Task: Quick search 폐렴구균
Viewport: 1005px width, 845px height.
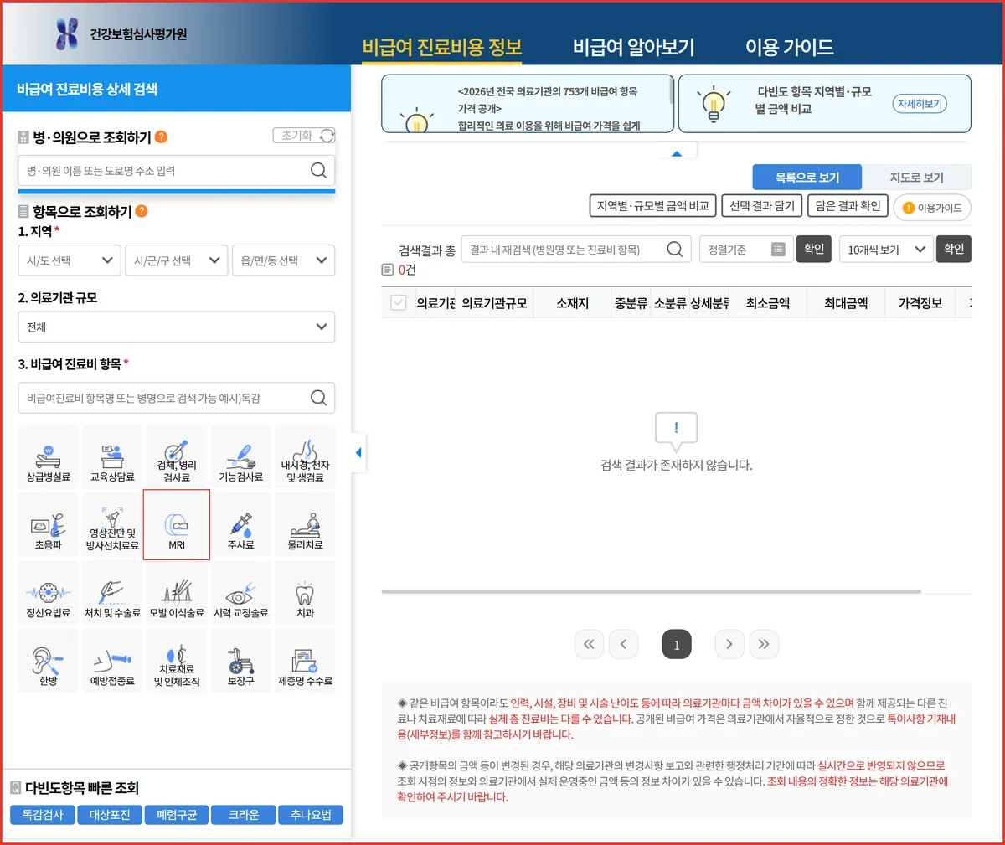Action: [177, 815]
